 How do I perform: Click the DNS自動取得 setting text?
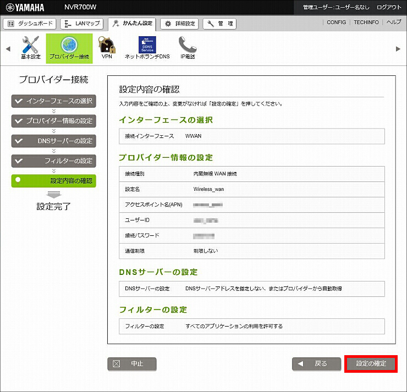263,289
